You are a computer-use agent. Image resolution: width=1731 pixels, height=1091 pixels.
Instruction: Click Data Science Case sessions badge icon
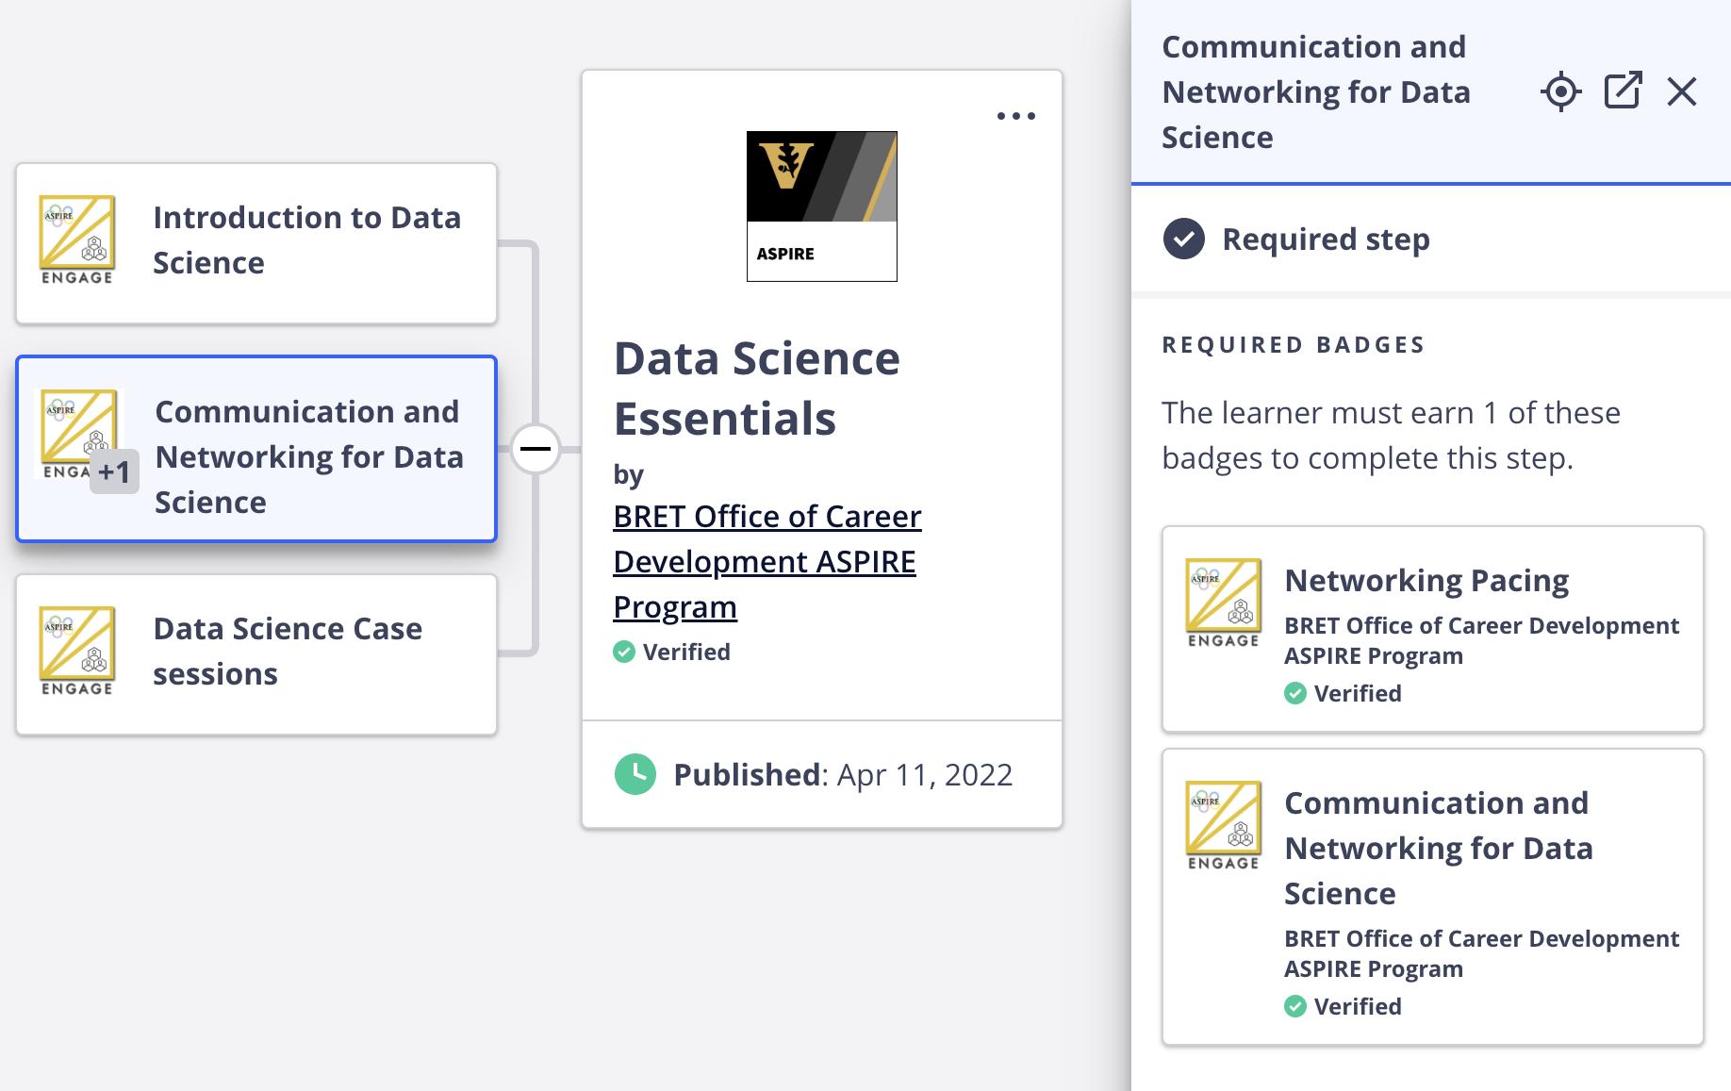click(77, 651)
